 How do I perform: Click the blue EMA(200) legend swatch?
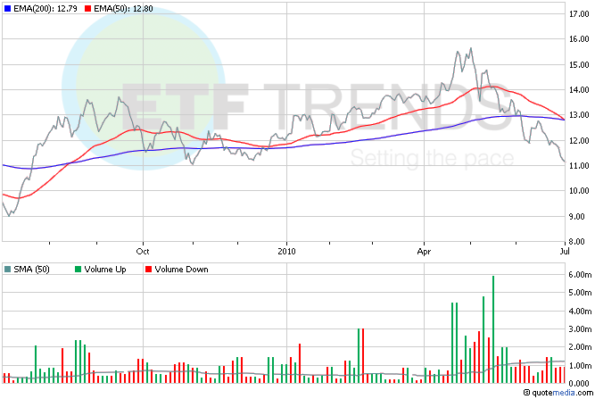[7, 8]
